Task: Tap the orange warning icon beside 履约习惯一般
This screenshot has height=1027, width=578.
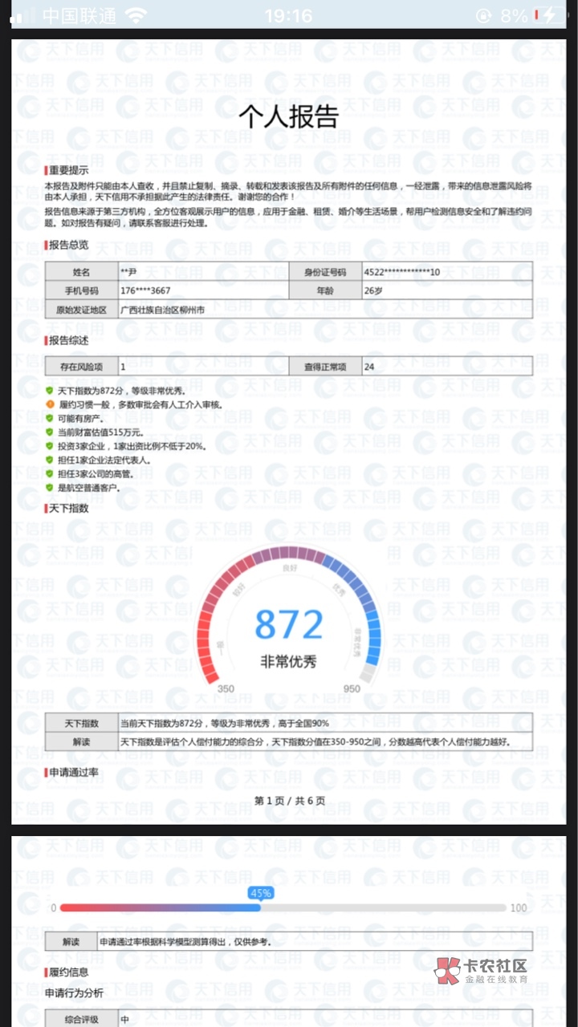Action: click(x=50, y=404)
